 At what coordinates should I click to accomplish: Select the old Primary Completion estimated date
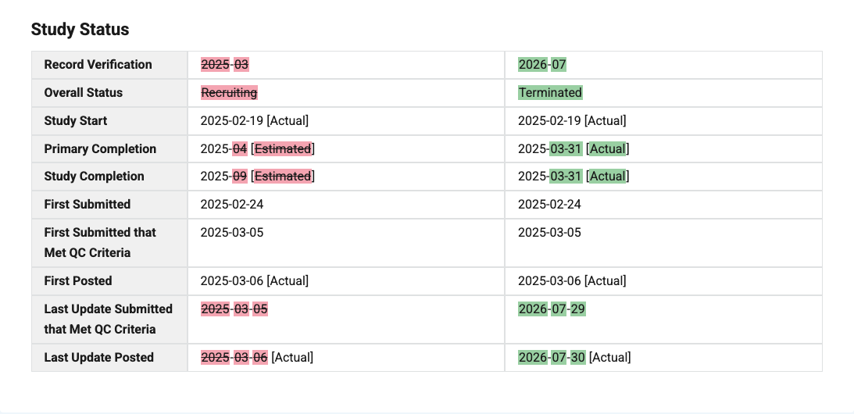(258, 148)
